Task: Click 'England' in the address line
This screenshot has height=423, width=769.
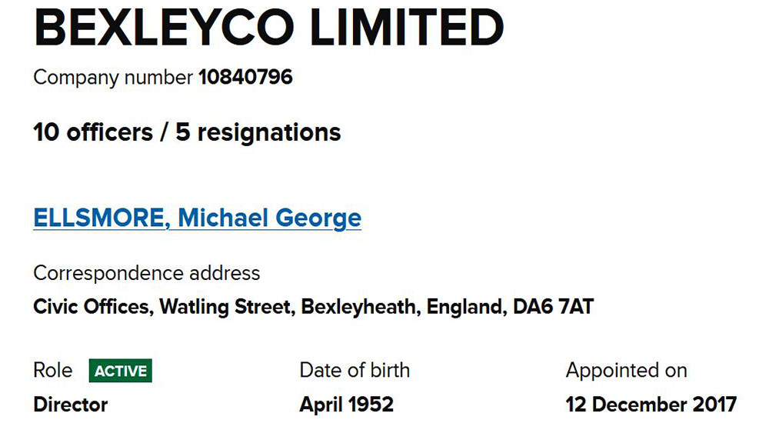Action: tap(464, 307)
